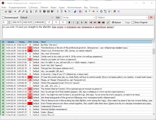This screenshot has height=120, width=156.
Task: Toggle the Комментарий checkbox
Action: coord(3,17)
